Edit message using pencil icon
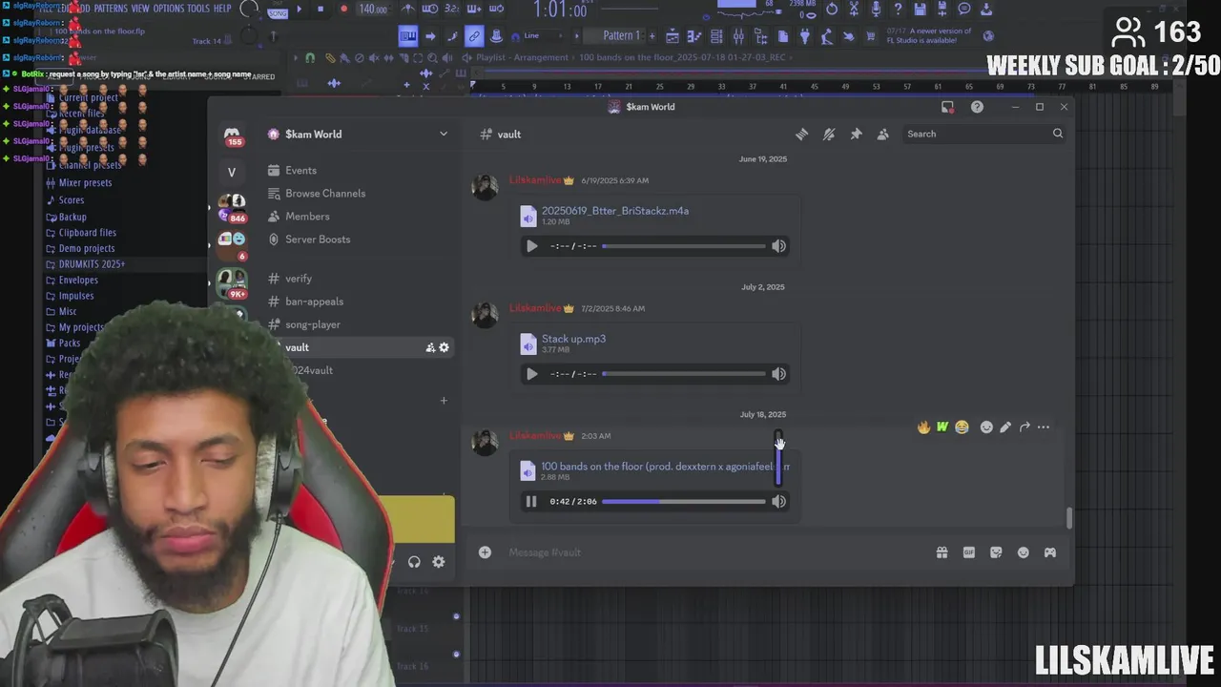Screen dimensions: 1221x687 pyautogui.click(x=1005, y=427)
